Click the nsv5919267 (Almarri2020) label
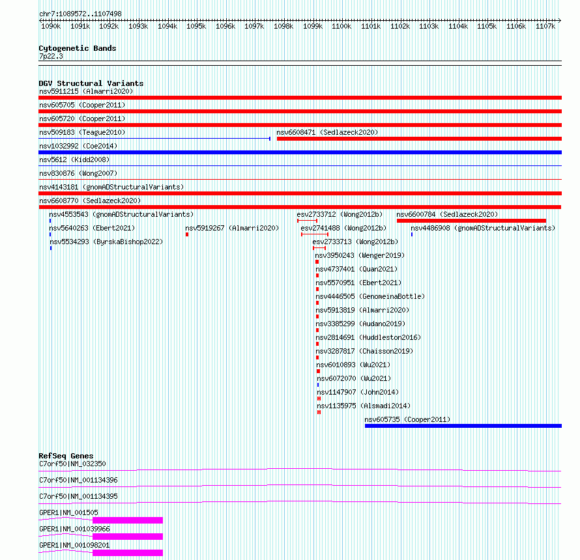The image size is (580, 560). [232, 228]
